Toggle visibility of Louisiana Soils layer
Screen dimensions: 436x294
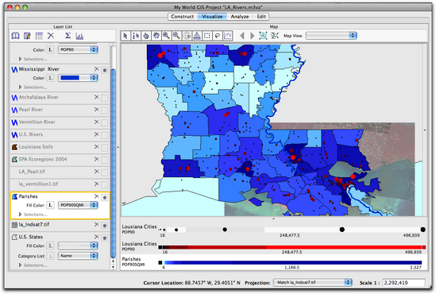tap(105, 148)
